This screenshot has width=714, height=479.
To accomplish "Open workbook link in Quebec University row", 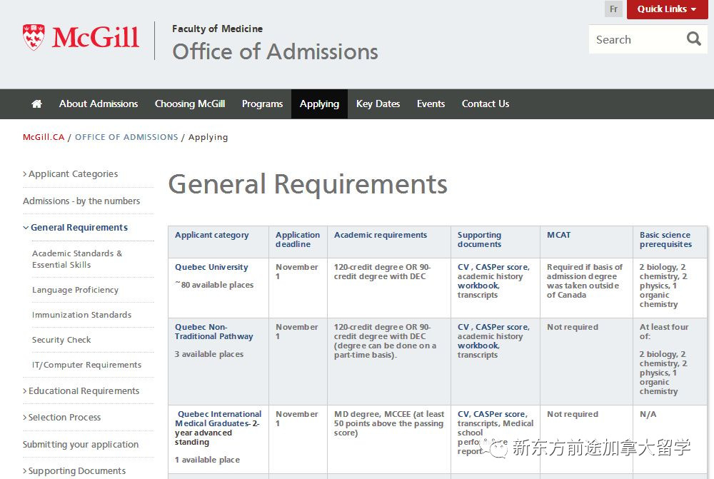I will point(478,286).
